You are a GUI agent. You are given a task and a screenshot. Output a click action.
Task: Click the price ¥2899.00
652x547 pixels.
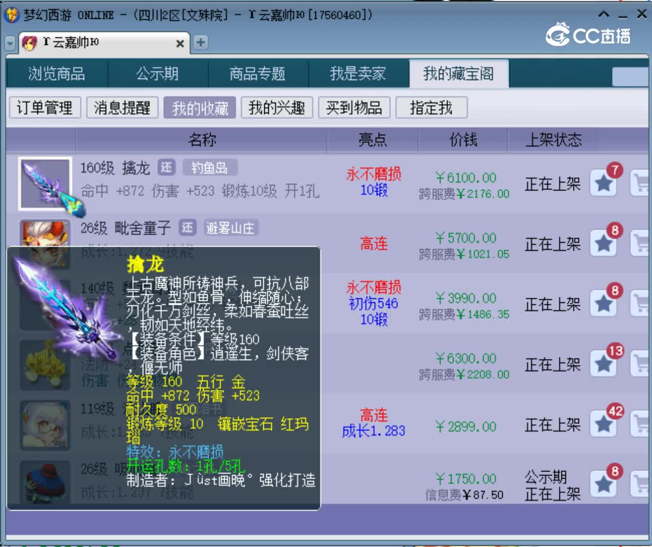[x=466, y=426]
